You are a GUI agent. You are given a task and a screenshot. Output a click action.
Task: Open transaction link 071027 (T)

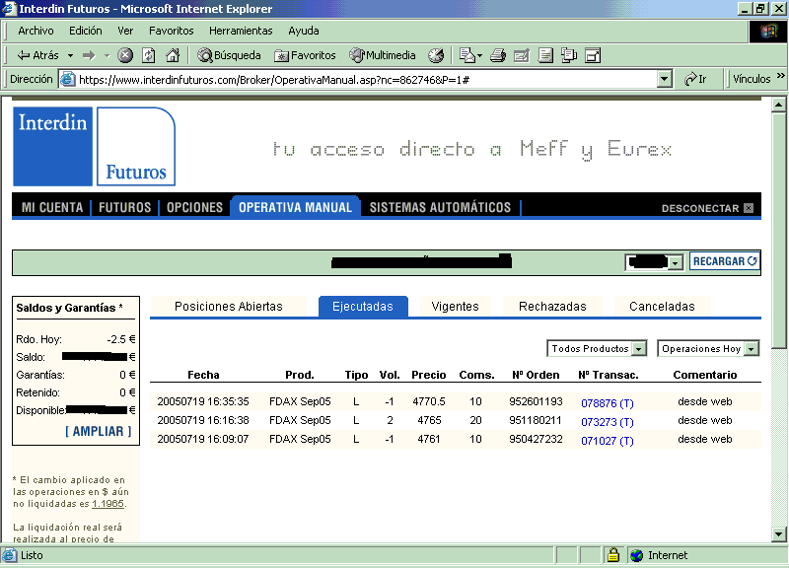(x=608, y=441)
